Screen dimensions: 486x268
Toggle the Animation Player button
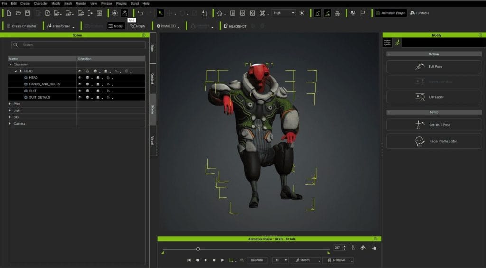pos(390,13)
